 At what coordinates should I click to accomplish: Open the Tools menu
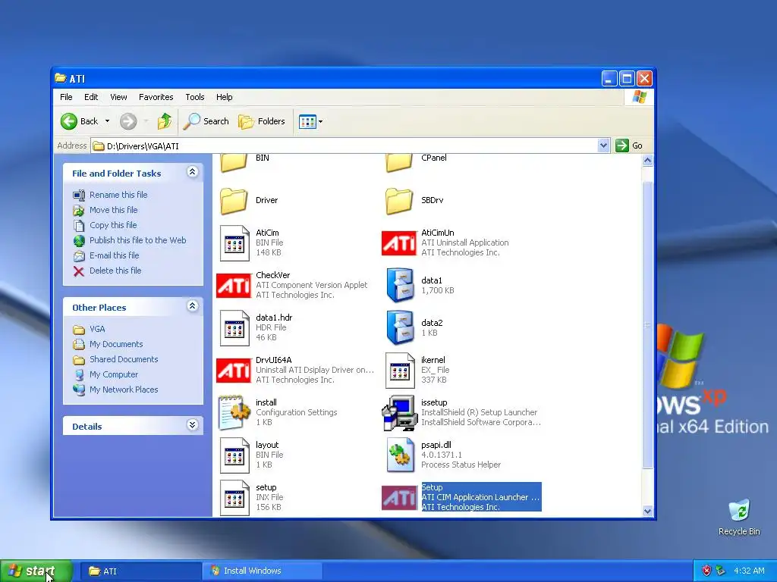pyautogui.click(x=195, y=97)
